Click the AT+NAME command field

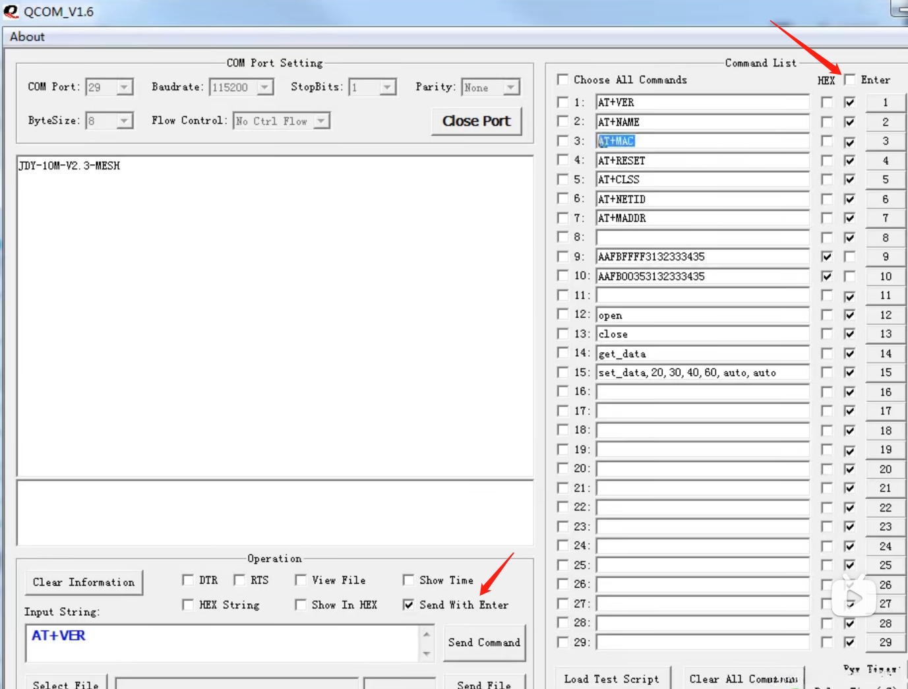[703, 122]
